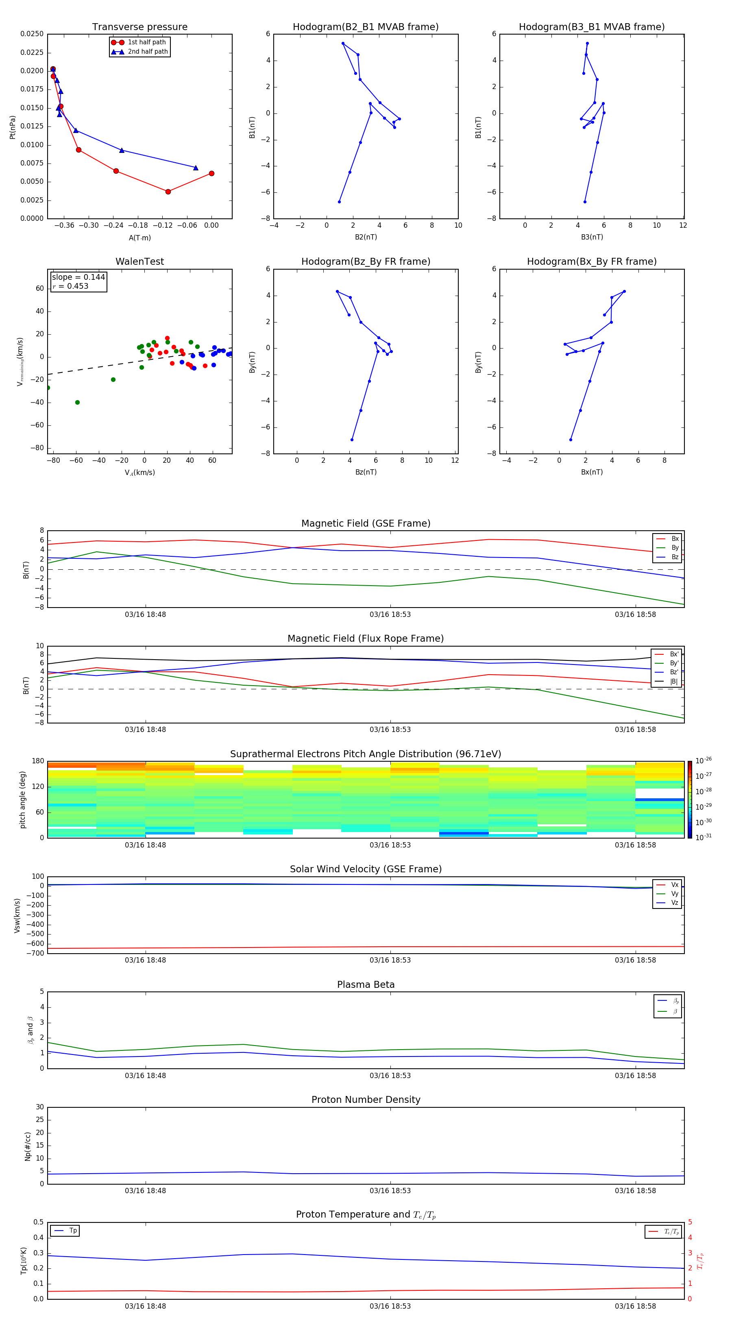Click the 'Hodogram(Bz_By FR frame)' title

pyautogui.click(x=366, y=261)
